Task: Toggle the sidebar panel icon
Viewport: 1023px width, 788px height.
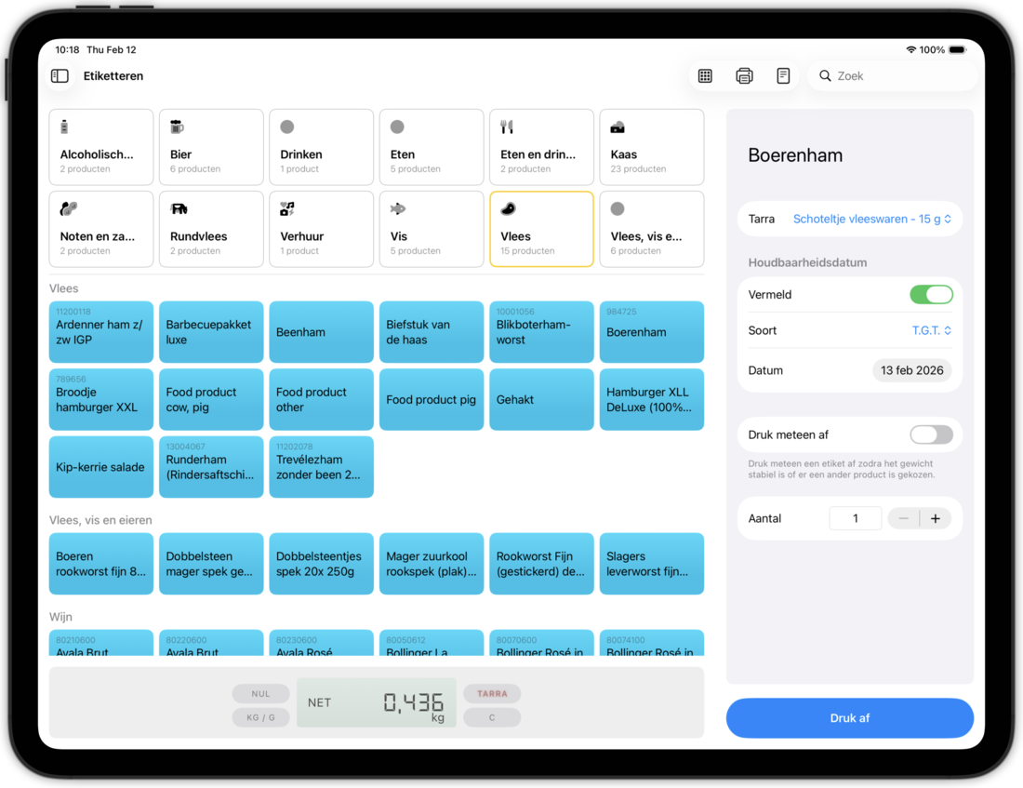Action: tap(60, 76)
